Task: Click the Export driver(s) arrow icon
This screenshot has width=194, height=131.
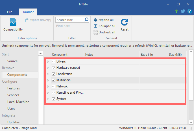Action: (x=26, y=20)
